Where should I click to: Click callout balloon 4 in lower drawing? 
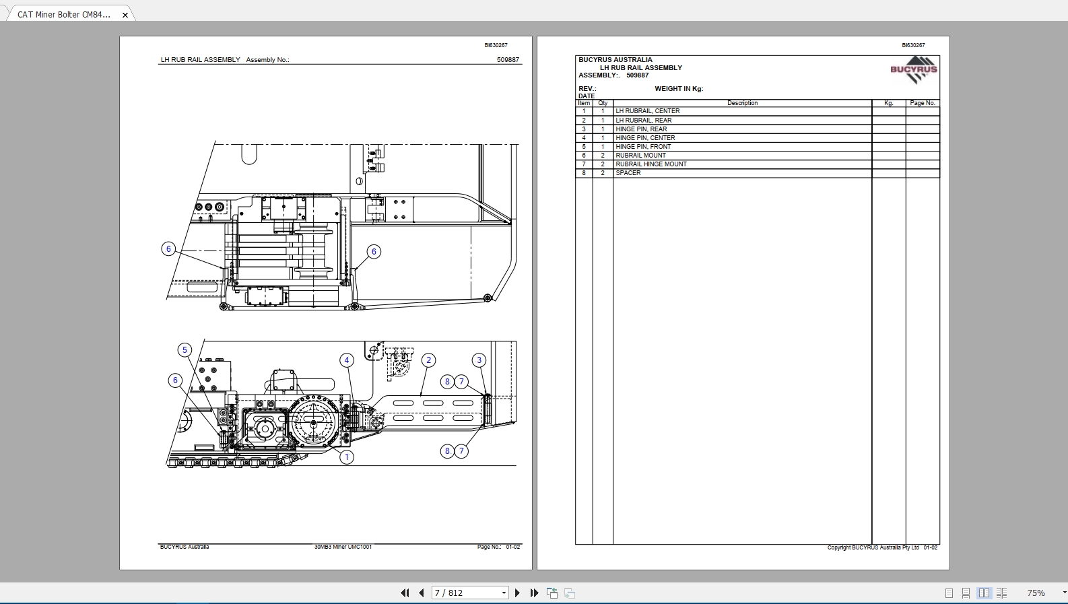pyautogui.click(x=347, y=360)
